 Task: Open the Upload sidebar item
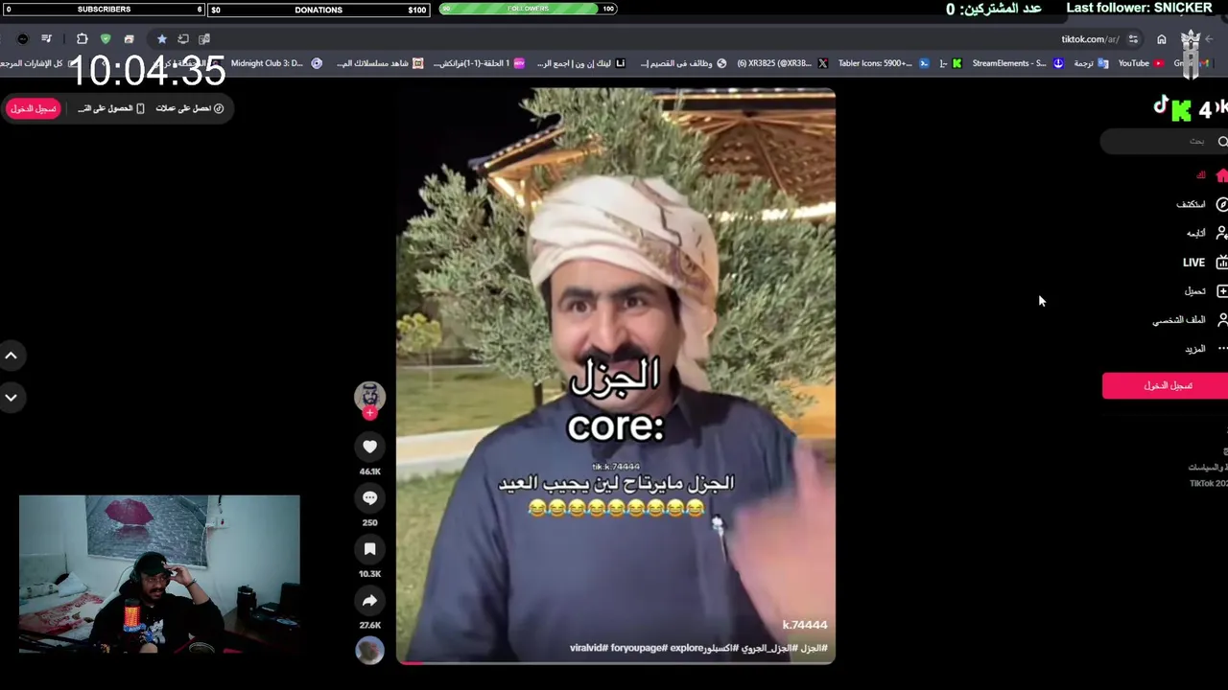tap(1205, 290)
